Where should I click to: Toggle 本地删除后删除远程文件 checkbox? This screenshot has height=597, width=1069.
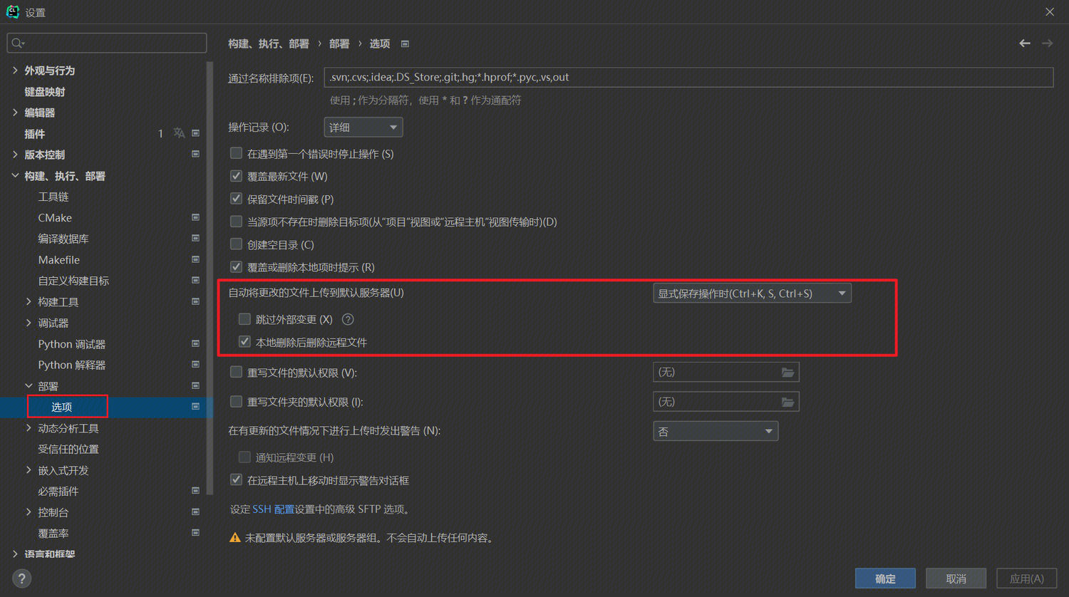tap(245, 342)
